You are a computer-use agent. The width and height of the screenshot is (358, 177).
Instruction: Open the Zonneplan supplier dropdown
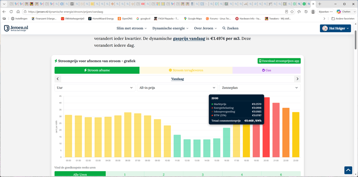click(260, 87)
